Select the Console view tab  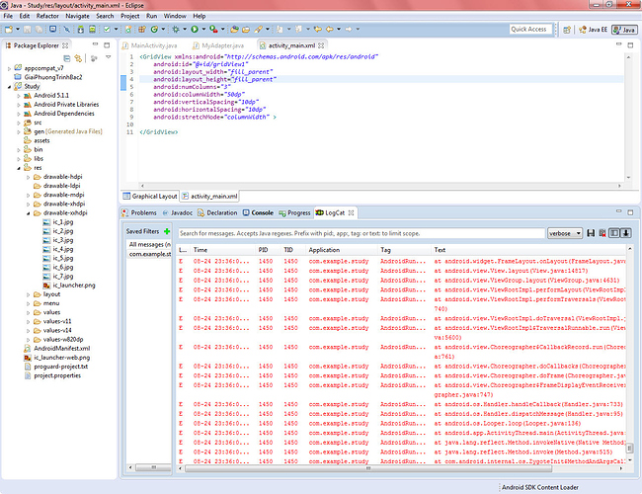click(260, 212)
